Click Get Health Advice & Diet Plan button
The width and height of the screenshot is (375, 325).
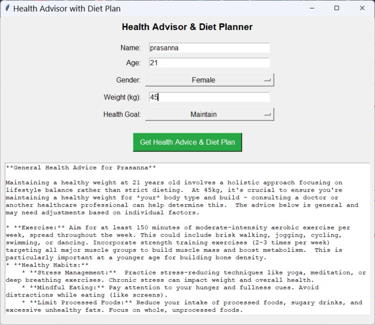(x=187, y=142)
